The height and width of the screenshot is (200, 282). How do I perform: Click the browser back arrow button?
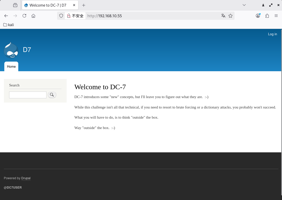(6, 16)
